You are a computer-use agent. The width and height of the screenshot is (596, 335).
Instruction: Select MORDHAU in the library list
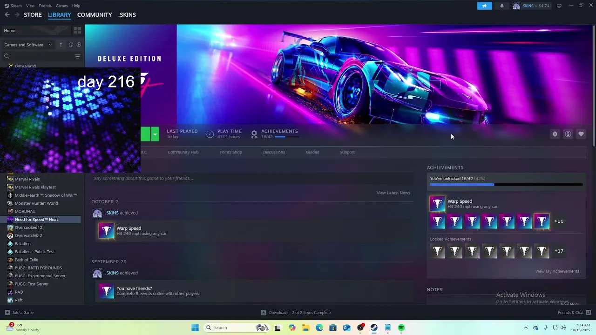(25, 211)
